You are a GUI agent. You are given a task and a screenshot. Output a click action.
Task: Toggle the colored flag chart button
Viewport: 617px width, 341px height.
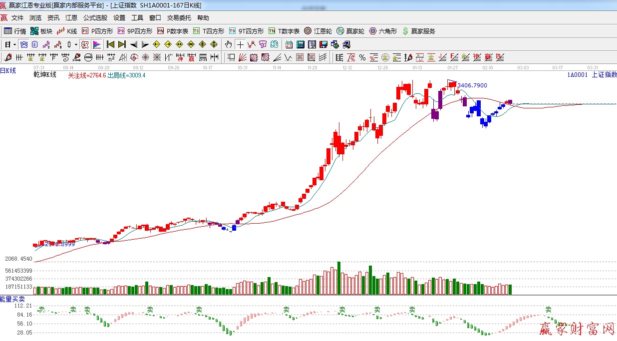click(97, 44)
